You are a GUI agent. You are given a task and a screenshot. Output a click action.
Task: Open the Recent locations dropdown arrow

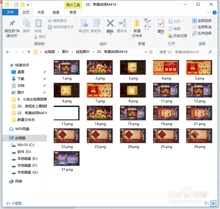click(23, 52)
